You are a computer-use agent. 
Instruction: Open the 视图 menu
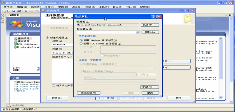[36, 7]
